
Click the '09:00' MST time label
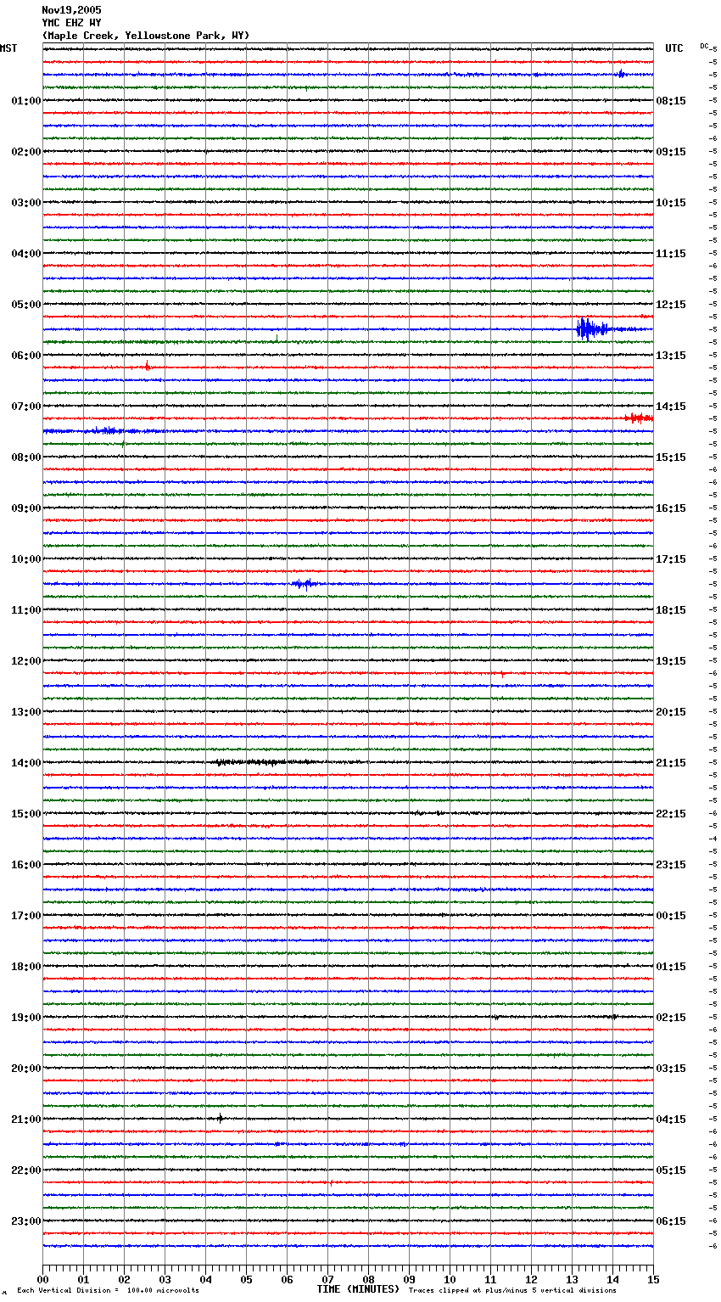26,508
